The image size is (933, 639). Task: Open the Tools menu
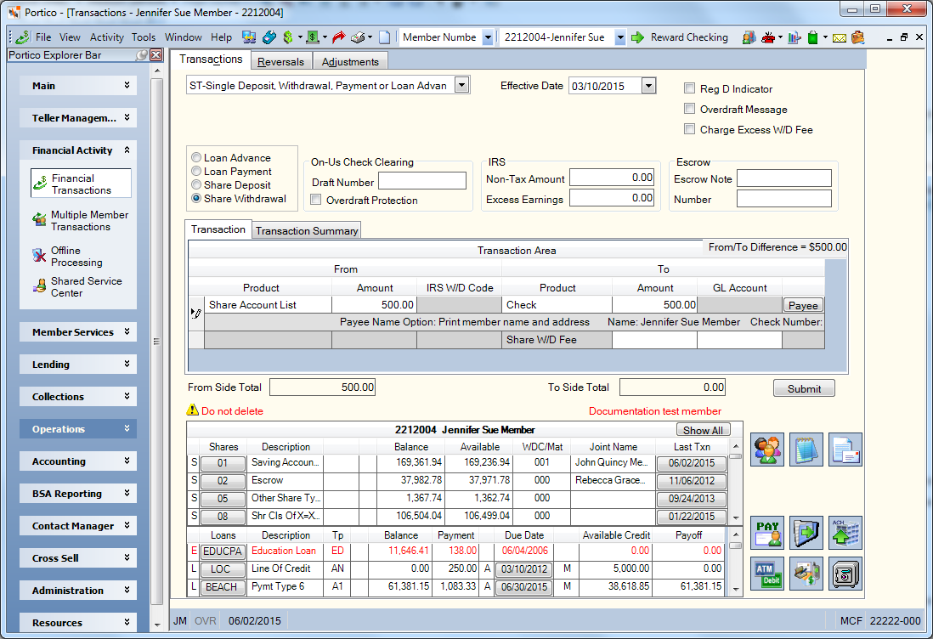click(x=144, y=37)
